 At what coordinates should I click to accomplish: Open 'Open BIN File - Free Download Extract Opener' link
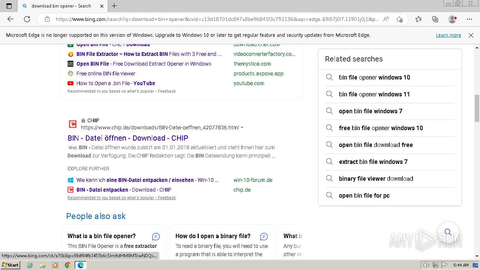tap(144, 64)
